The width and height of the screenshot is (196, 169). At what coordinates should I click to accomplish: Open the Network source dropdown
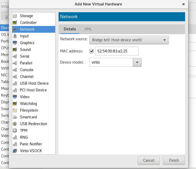click(x=129, y=40)
